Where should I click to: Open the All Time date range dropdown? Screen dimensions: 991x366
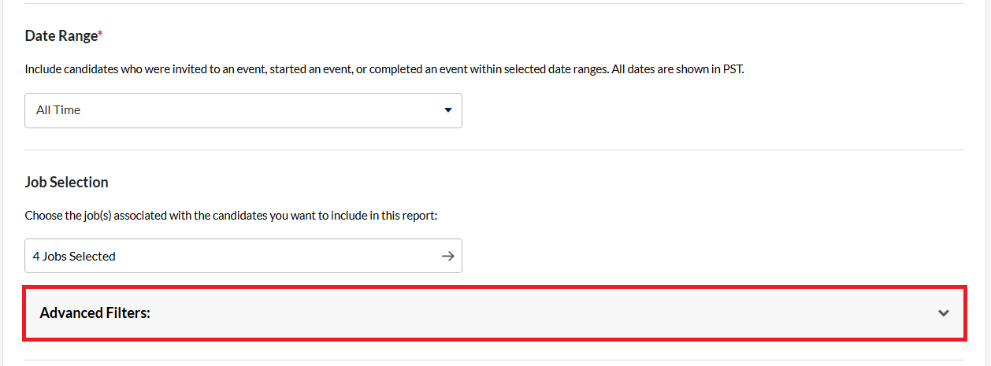tap(243, 110)
